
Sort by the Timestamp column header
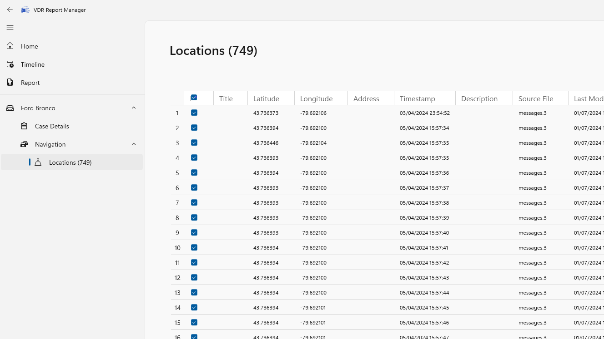pos(417,98)
